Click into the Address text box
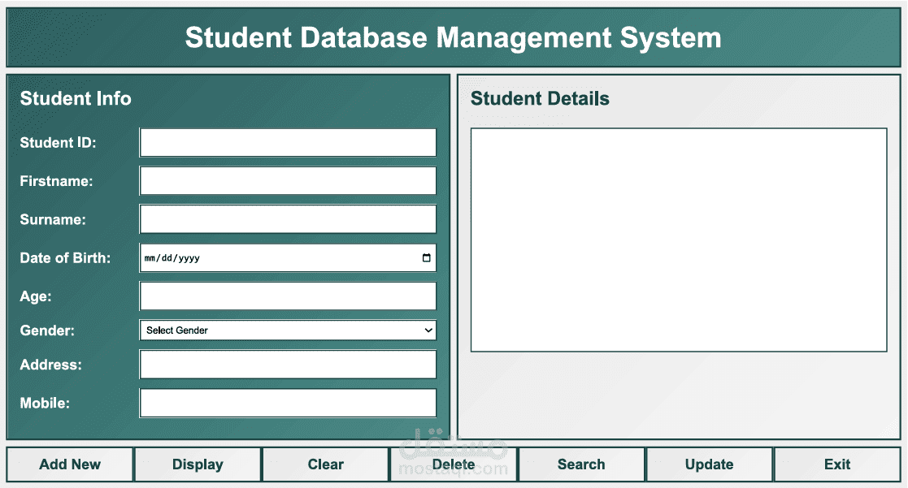The width and height of the screenshot is (908, 488). pos(288,365)
